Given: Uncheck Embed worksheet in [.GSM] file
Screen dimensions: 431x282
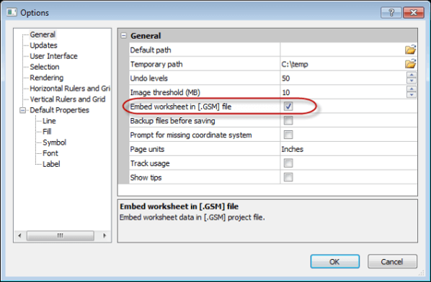Looking at the screenshot, I should point(288,106).
